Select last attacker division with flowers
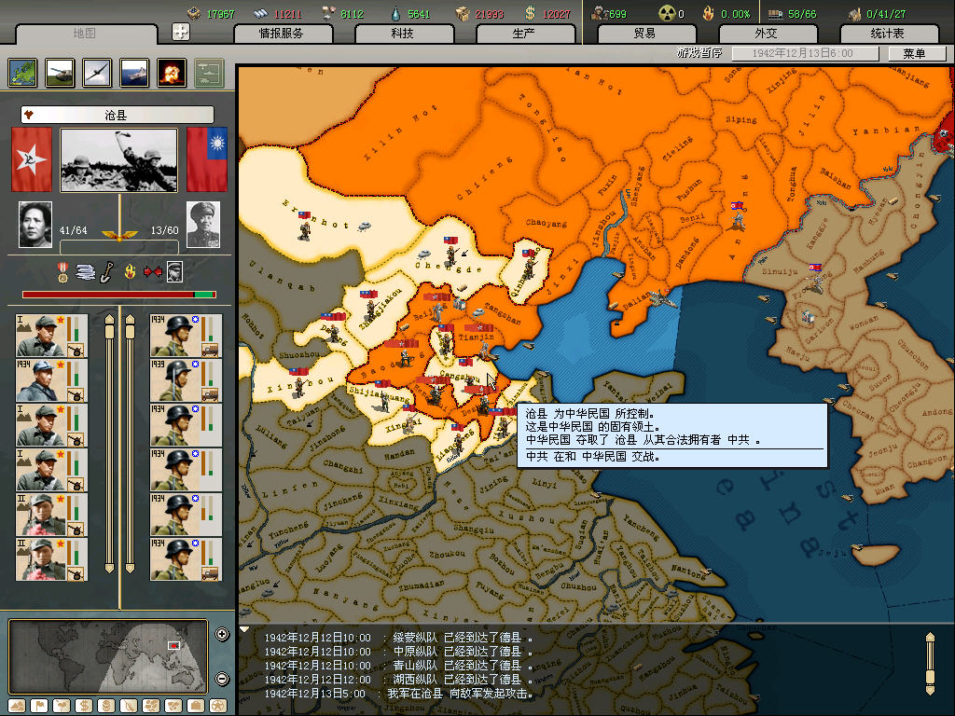 click(x=52, y=559)
